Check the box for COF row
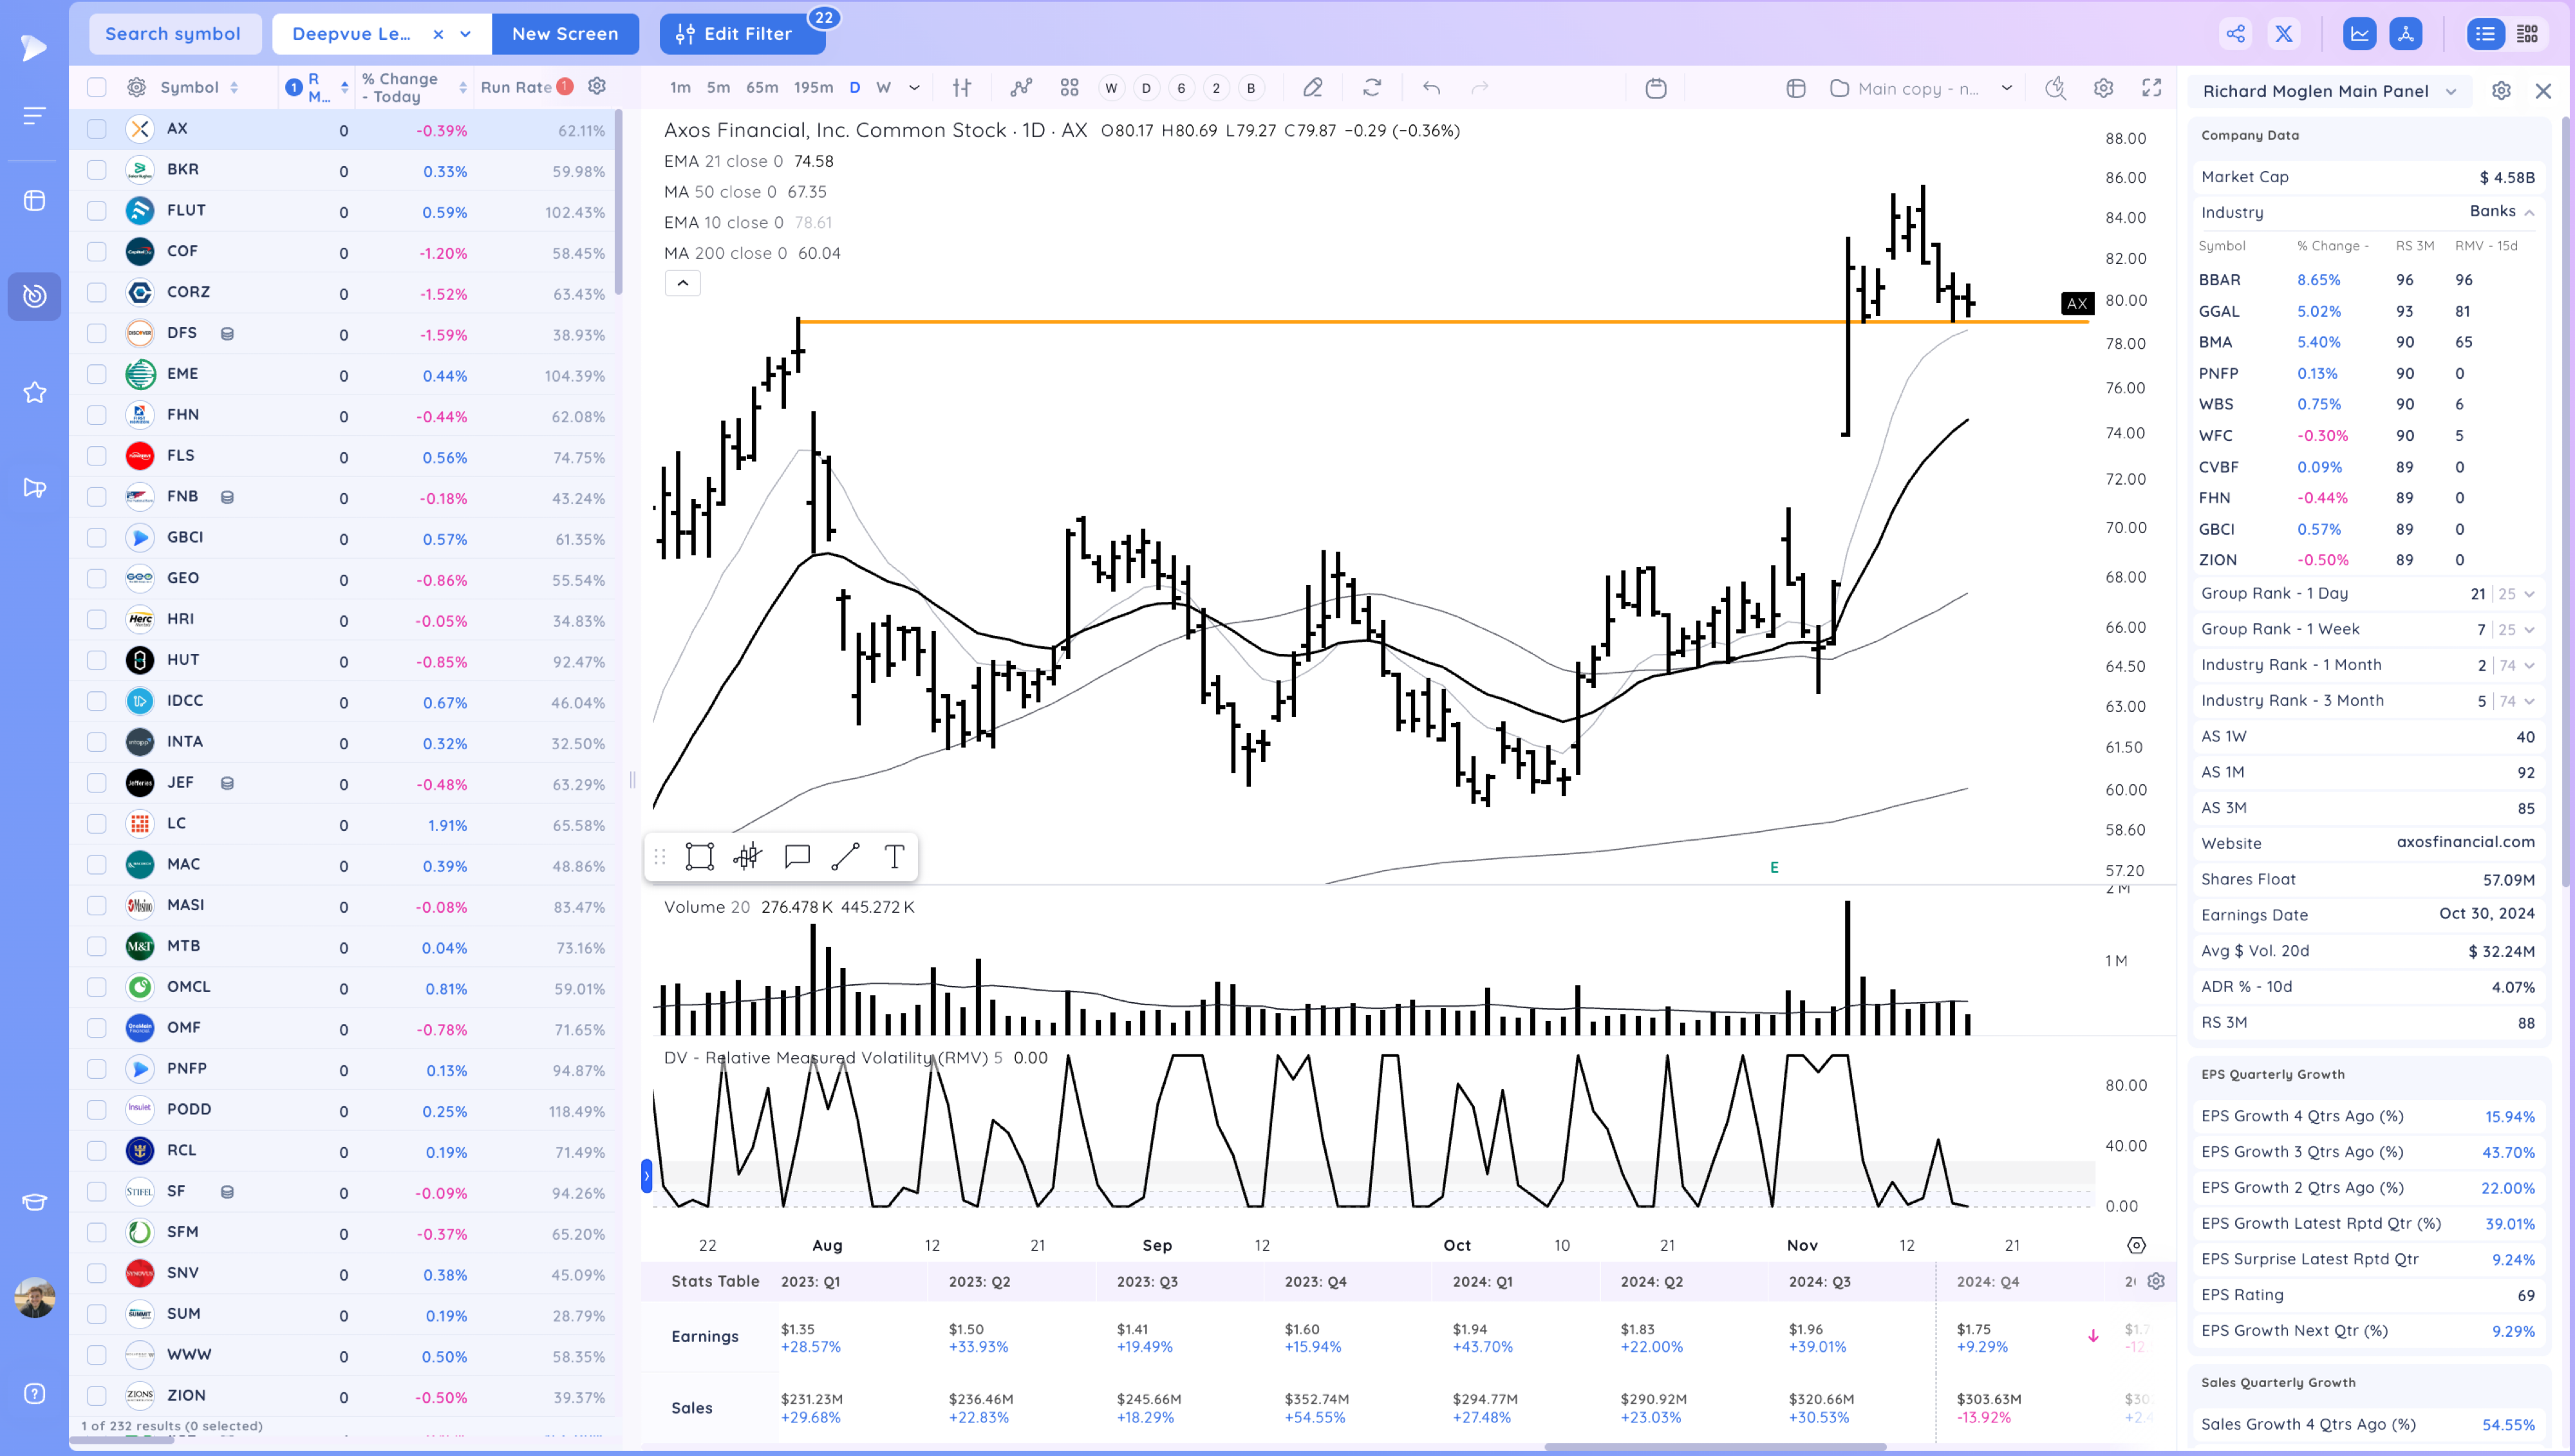This screenshot has width=2575, height=1456. [96, 252]
